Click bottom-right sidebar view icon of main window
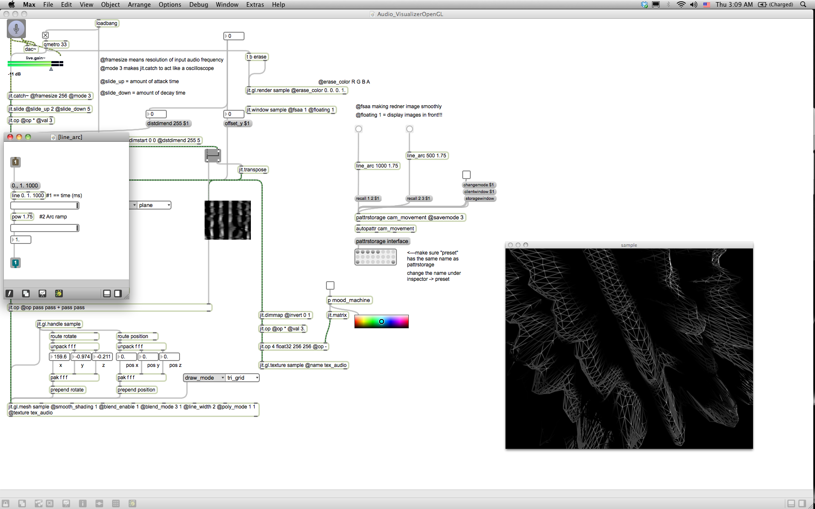 802,503
